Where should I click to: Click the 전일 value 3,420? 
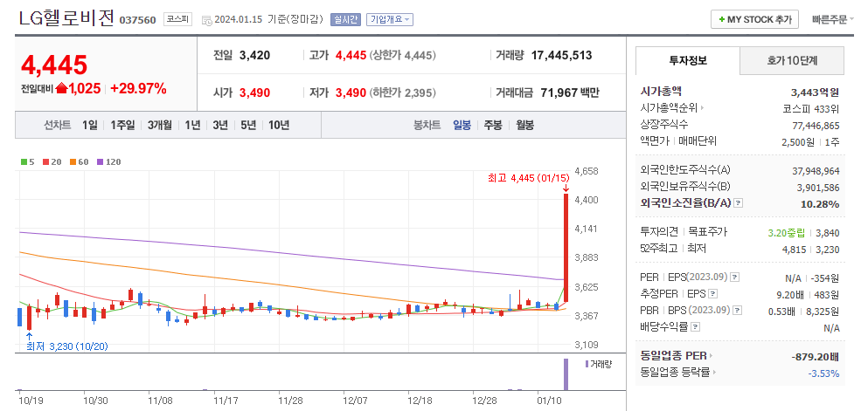[254, 55]
